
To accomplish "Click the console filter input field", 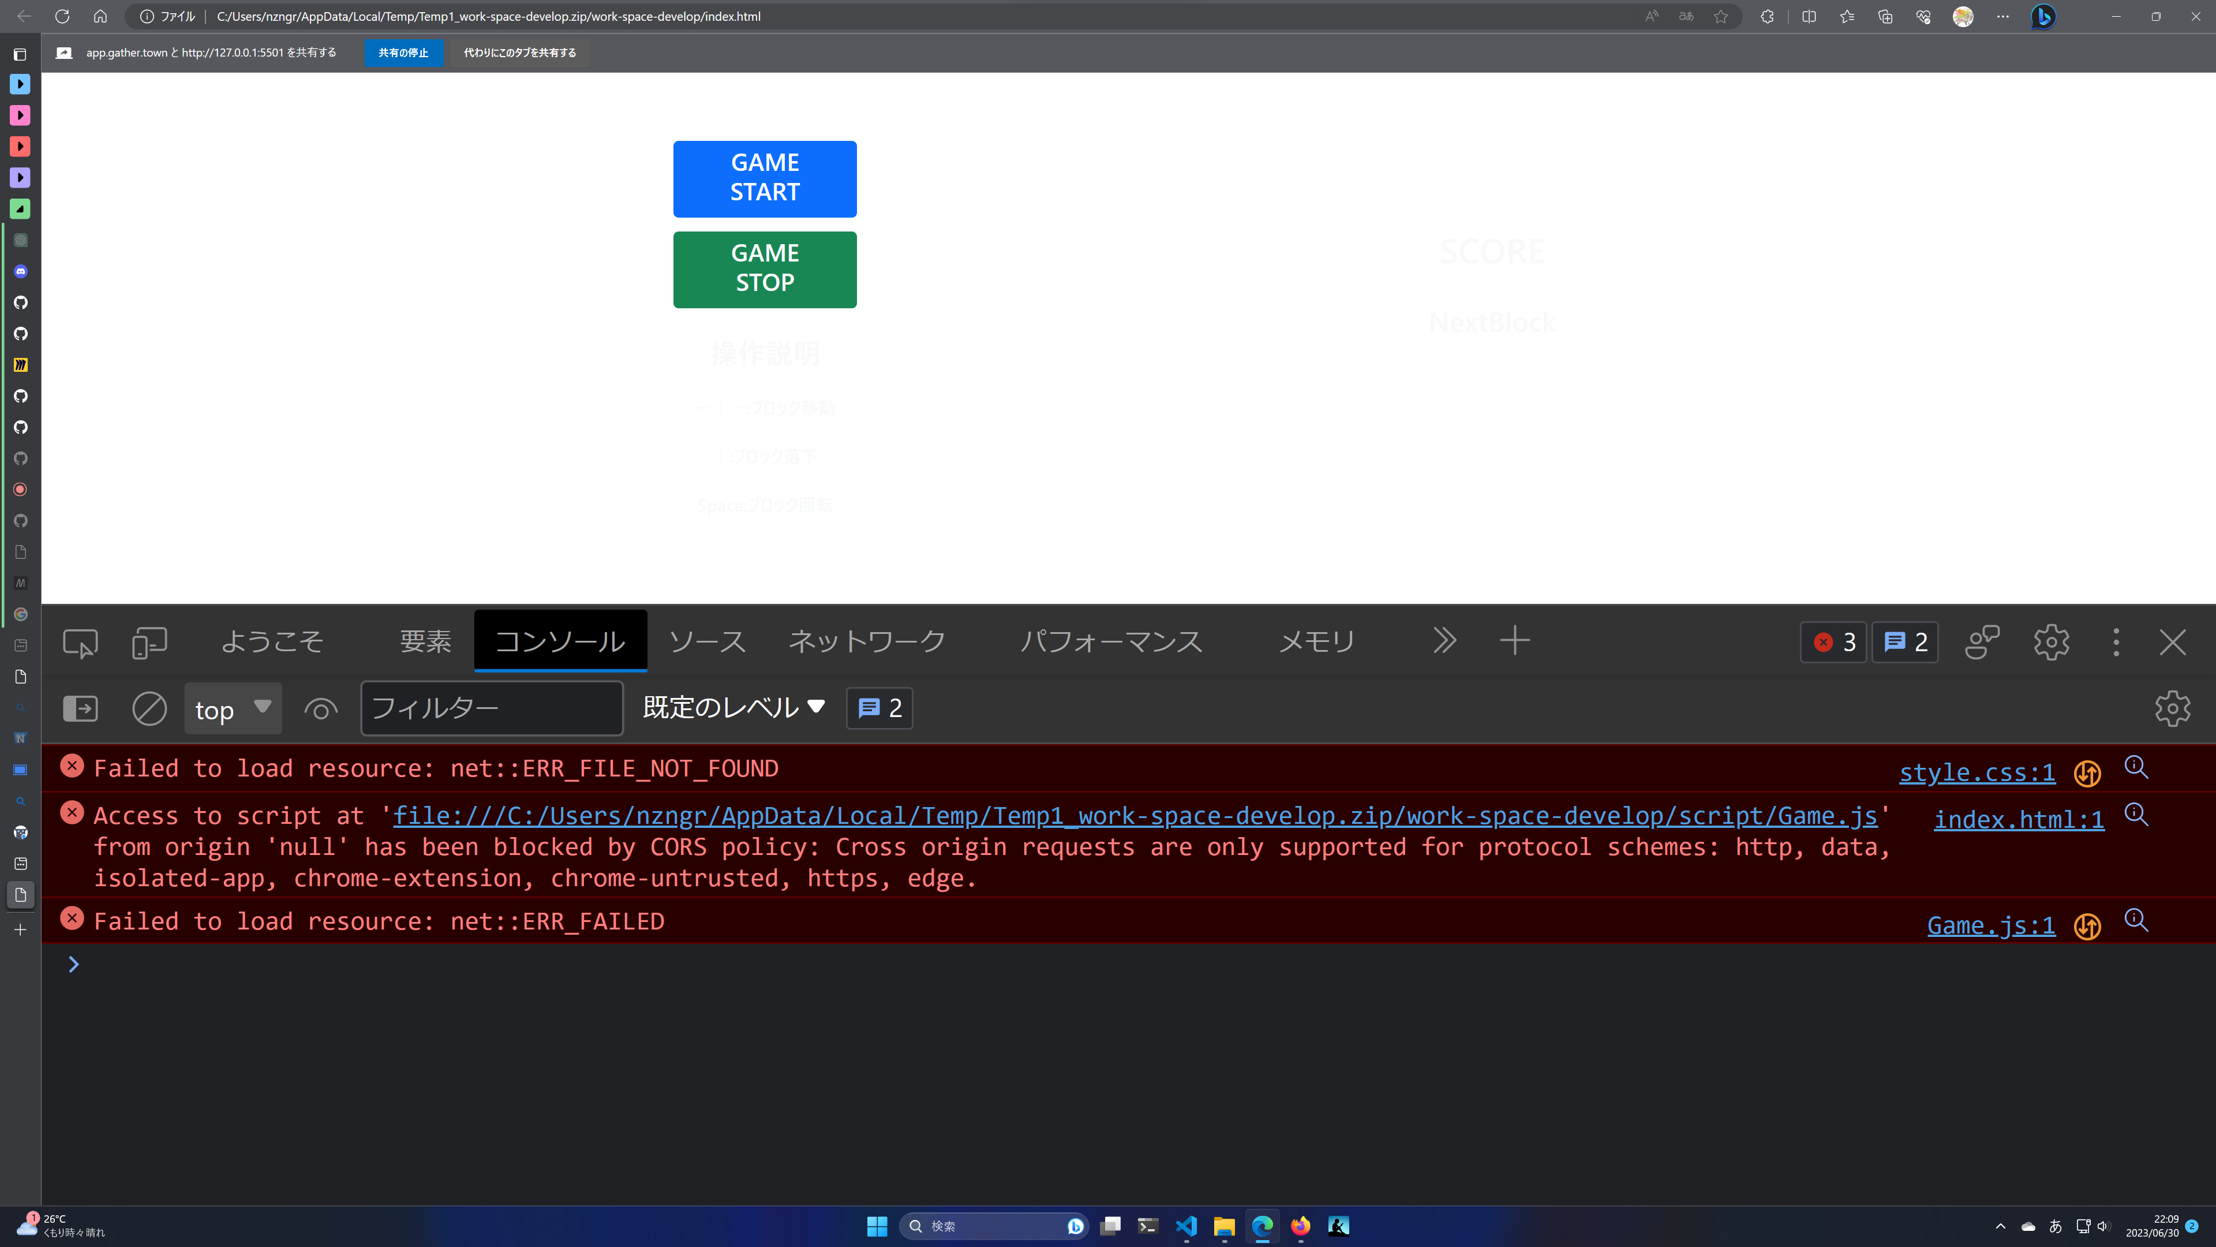I will 491,708.
